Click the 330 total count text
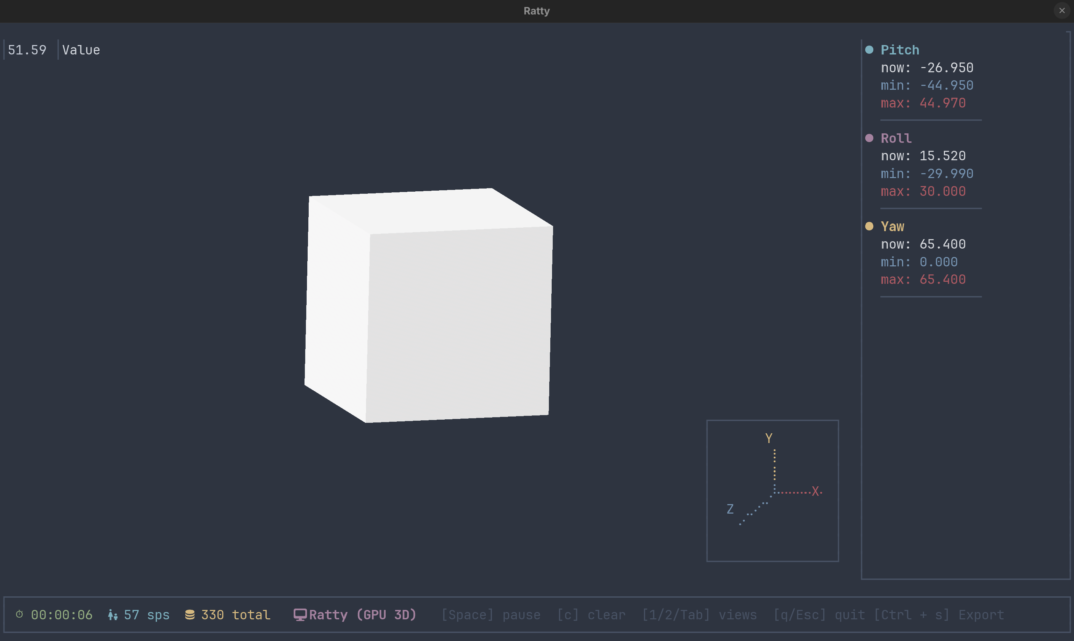Image resolution: width=1074 pixels, height=641 pixels. 236,615
